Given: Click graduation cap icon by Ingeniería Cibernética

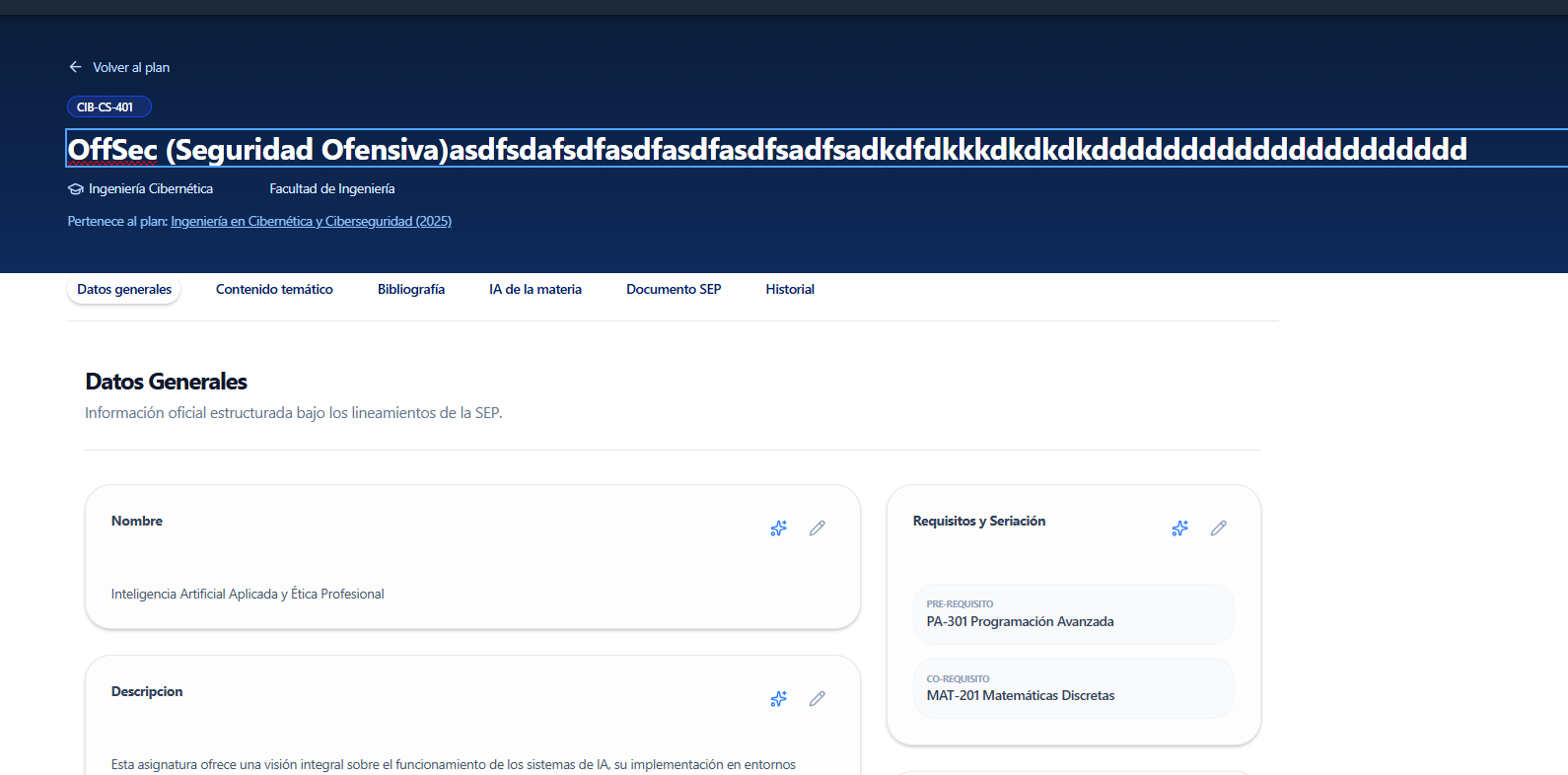Looking at the screenshot, I should point(75,189).
